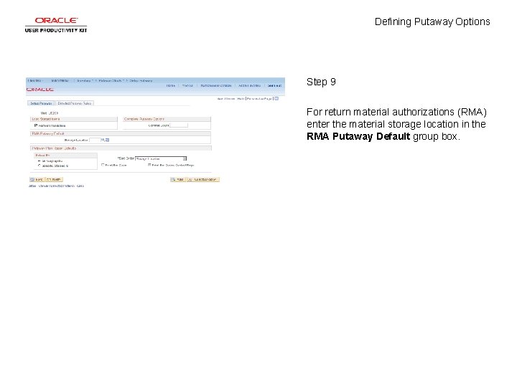Click Putaway Stock in the breadcrumb
The image size is (517, 387).
110,80
